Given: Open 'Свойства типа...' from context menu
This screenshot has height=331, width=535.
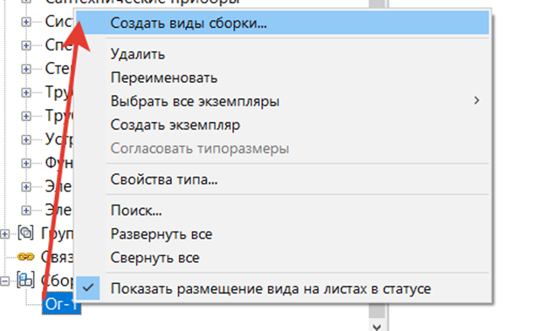Looking at the screenshot, I should click(x=282, y=179).
